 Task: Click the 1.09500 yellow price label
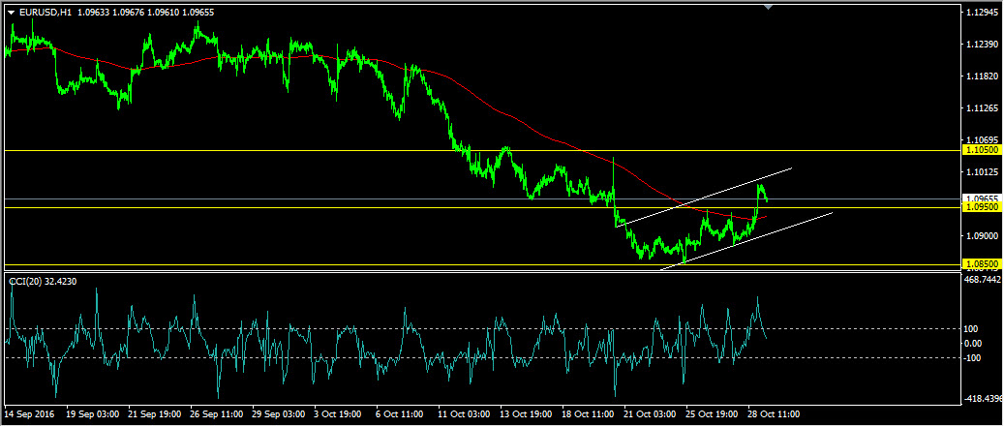pos(982,208)
